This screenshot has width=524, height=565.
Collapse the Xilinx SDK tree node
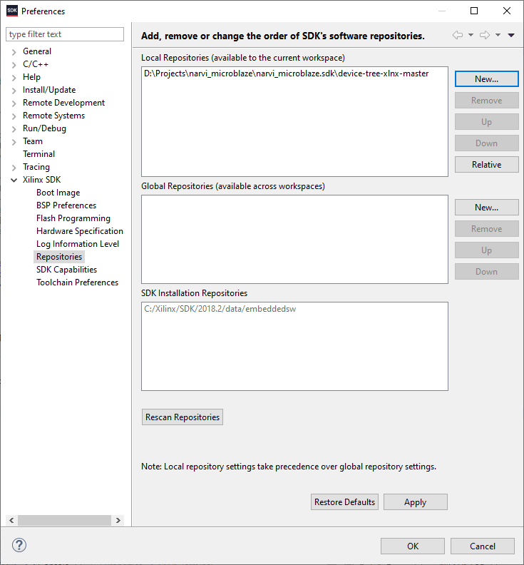[14, 180]
